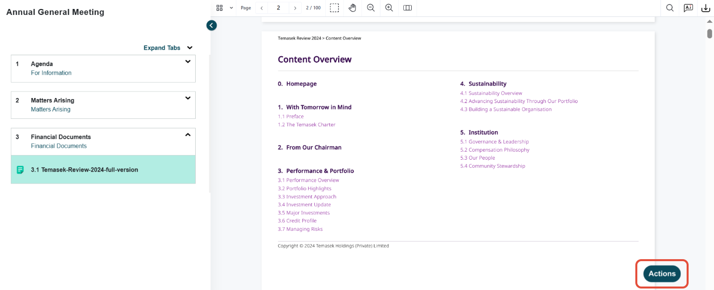Open 5.1 Governance & Leadership link
Viewport: 714px width, 290px height.
tap(494, 142)
